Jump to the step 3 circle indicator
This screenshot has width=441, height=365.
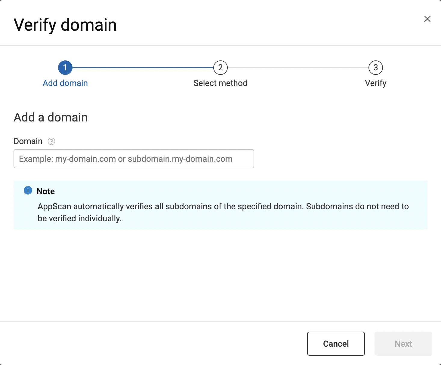pyautogui.click(x=375, y=68)
